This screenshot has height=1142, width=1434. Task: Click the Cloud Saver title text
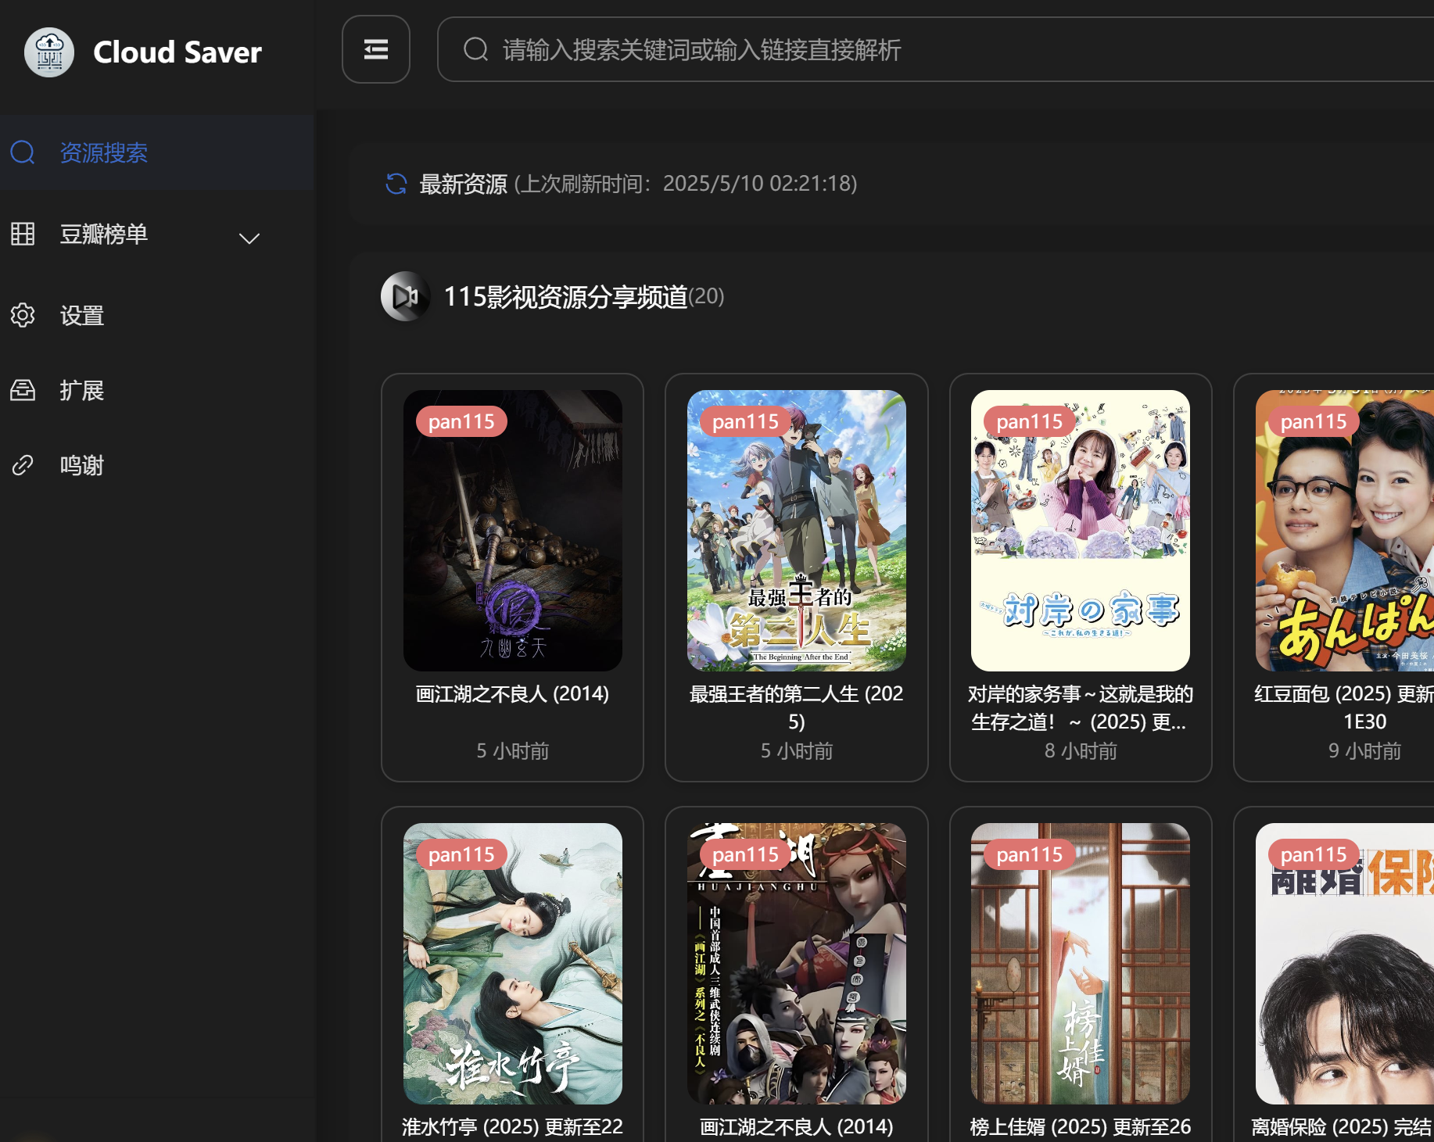(177, 52)
